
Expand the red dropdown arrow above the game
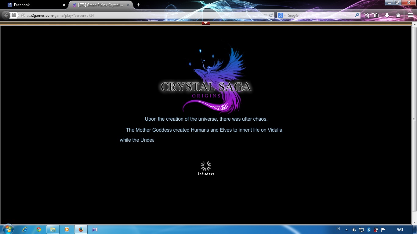206,23
